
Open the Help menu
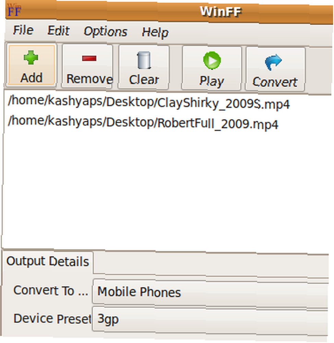155,33
